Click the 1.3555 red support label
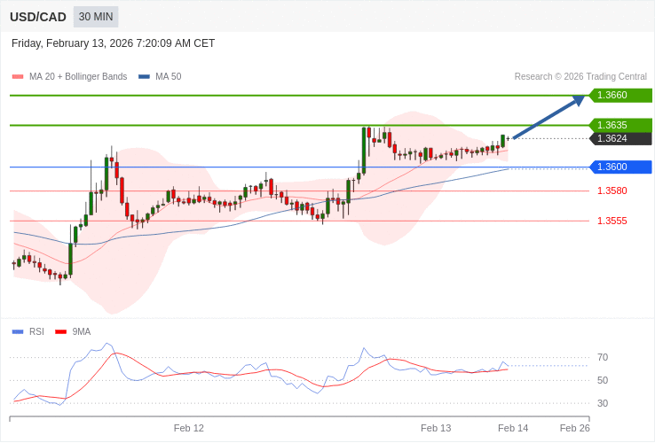 (x=612, y=221)
